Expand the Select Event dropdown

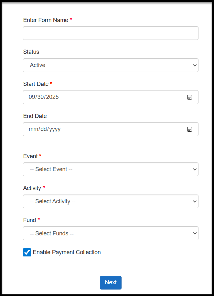coord(111,169)
